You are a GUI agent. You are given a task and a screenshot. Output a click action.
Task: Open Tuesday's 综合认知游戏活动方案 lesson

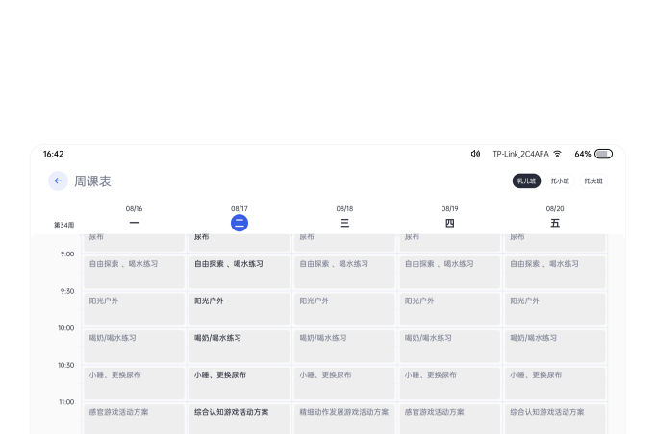tap(240, 419)
